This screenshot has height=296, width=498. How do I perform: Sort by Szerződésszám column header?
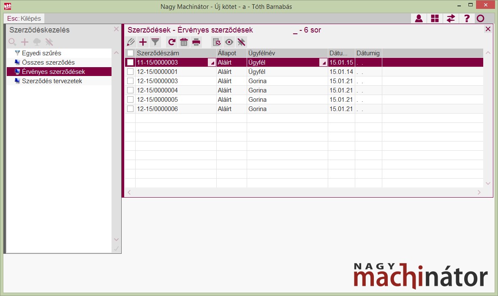[x=176, y=53]
